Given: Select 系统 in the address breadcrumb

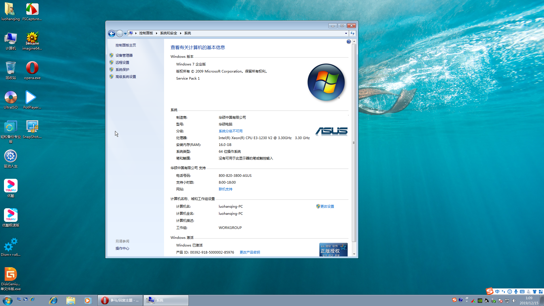Looking at the screenshot, I should pyautogui.click(x=188, y=33).
